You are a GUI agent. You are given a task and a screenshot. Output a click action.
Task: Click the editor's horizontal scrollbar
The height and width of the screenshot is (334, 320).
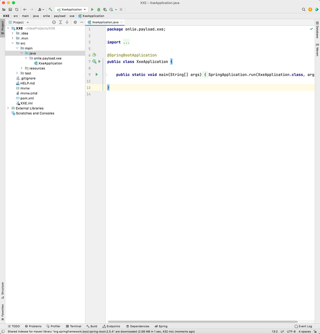(202, 322)
